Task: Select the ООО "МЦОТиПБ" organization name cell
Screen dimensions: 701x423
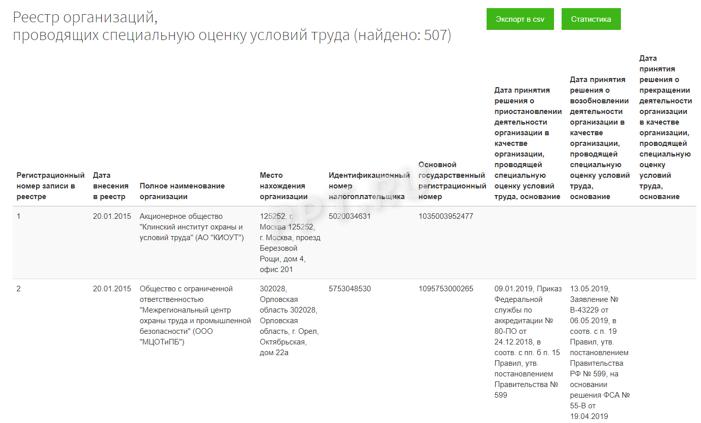Action: [x=195, y=315]
